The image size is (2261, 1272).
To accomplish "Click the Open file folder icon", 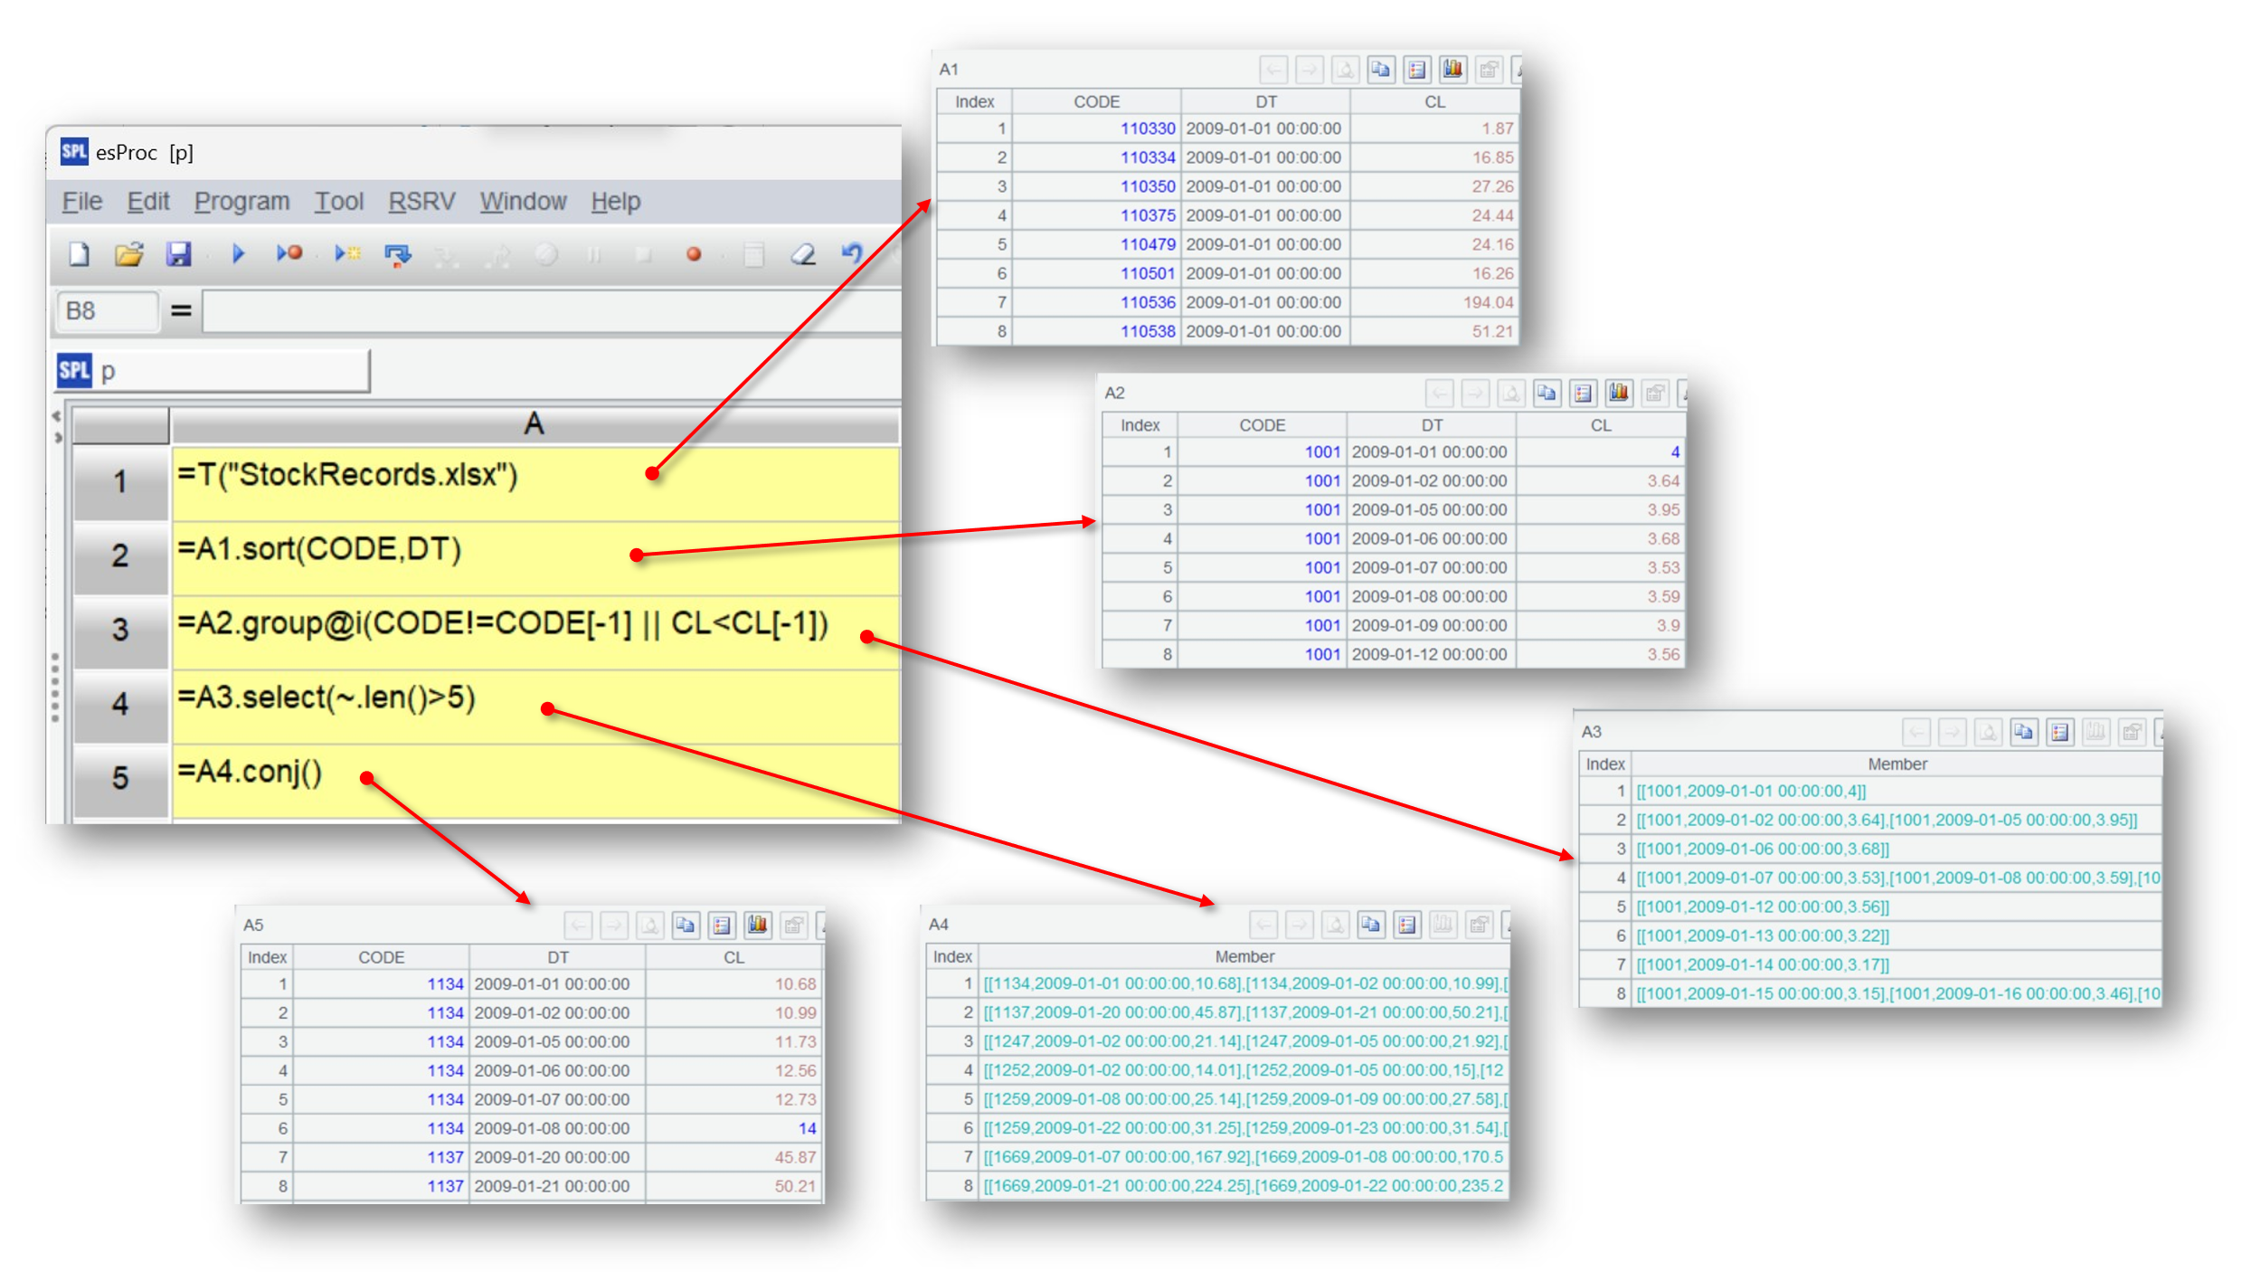I will pos(129,254).
